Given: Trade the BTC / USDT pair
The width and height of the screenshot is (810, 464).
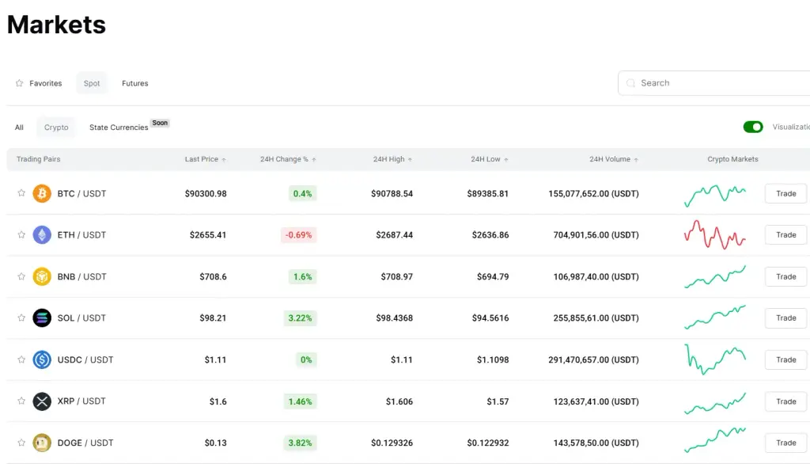Looking at the screenshot, I should tap(785, 193).
